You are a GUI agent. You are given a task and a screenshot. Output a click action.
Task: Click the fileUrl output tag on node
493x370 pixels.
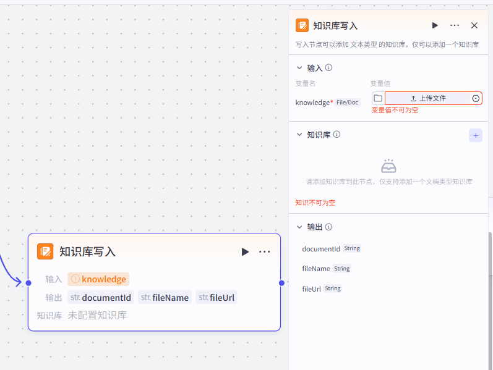click(216, 298)
